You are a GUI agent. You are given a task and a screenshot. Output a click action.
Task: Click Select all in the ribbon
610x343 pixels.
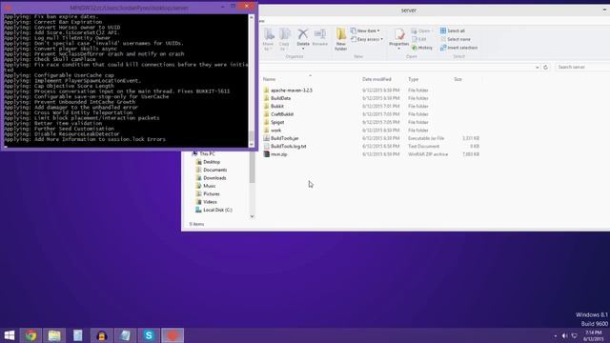453,30
